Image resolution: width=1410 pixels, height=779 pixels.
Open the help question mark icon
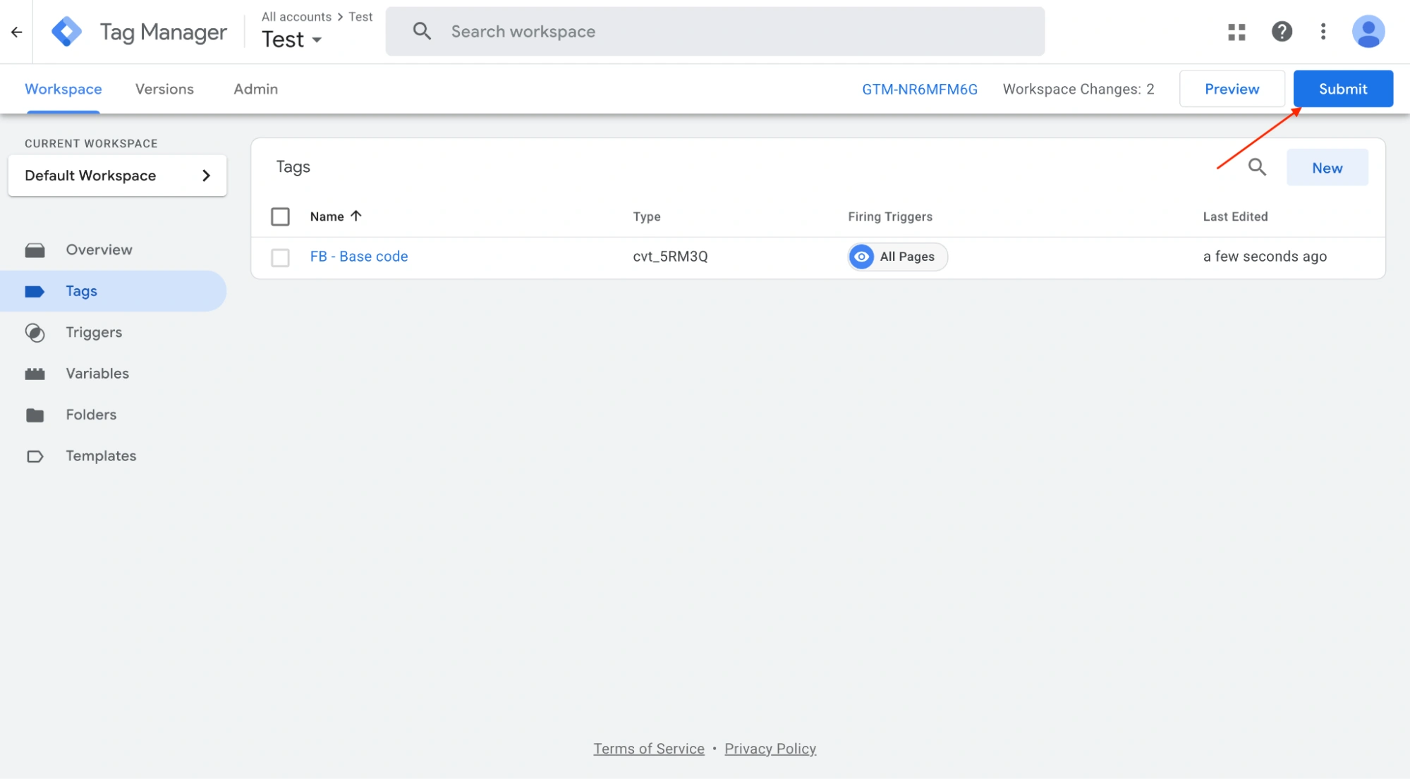(x=1282, y=32)
